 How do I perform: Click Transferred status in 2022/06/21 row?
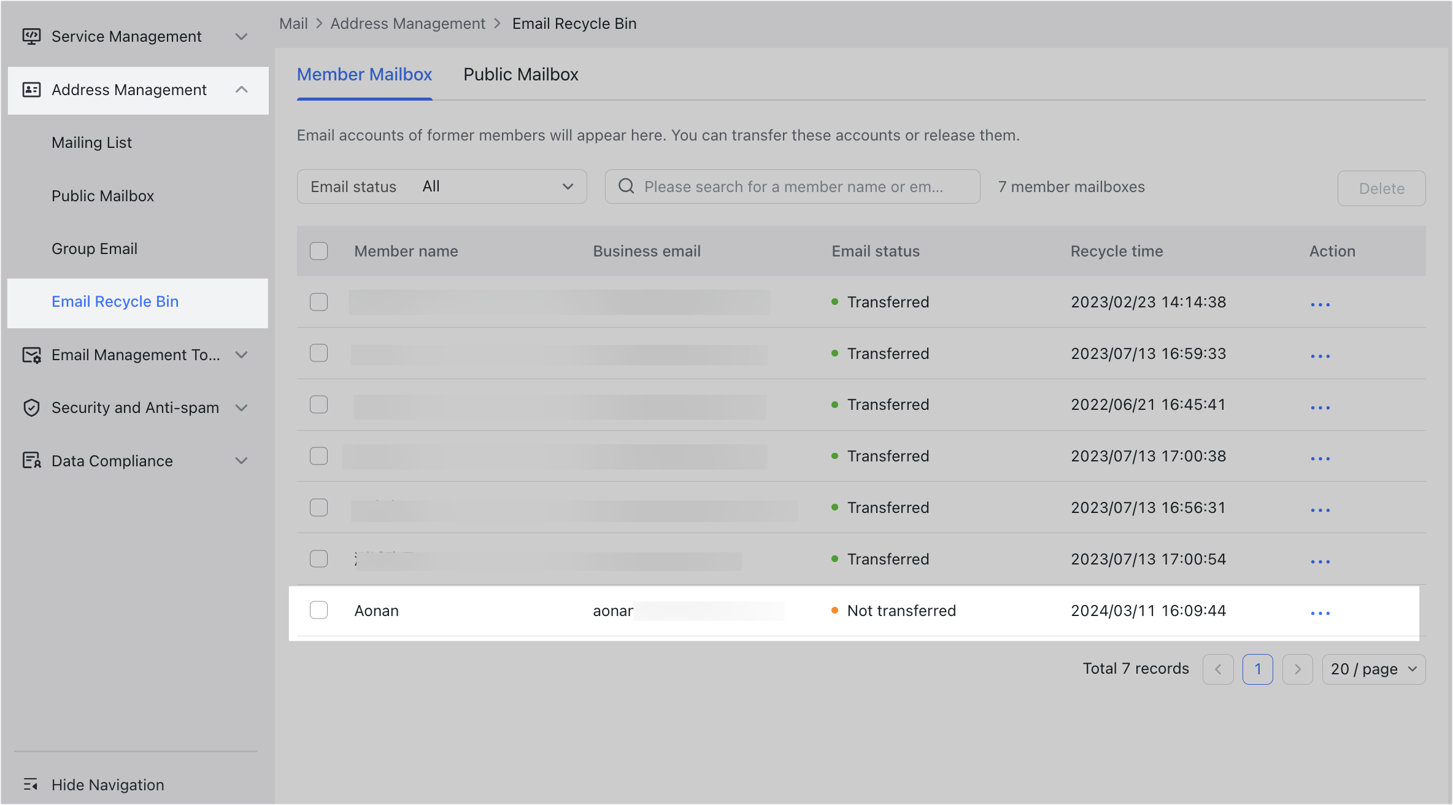[x=888, y=404]
